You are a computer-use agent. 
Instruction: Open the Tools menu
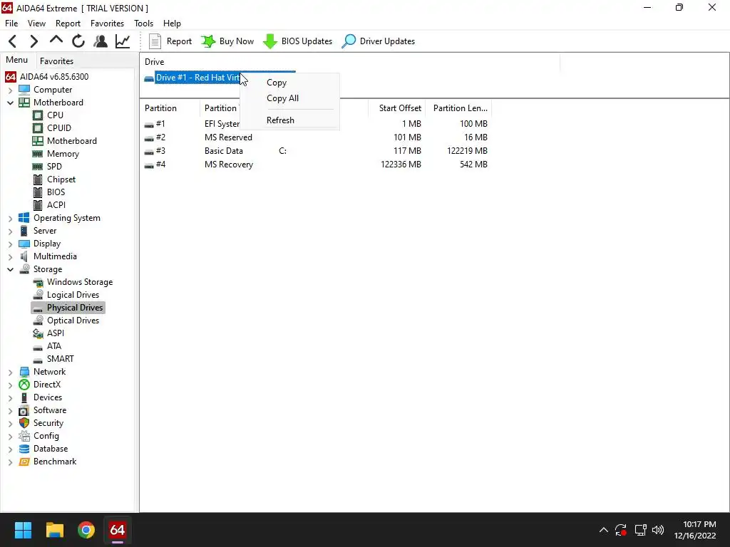click(x=143, y=24)
